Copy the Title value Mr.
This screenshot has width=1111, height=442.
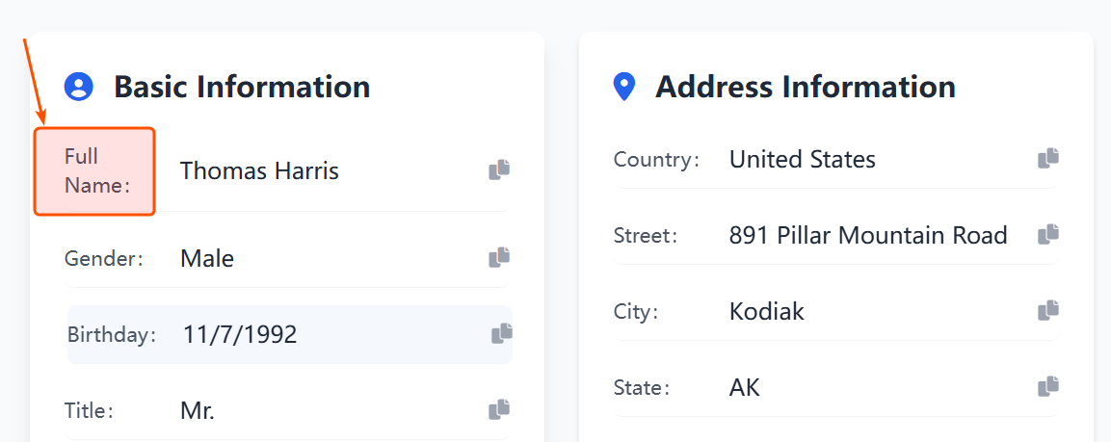[x=499, y=410]
